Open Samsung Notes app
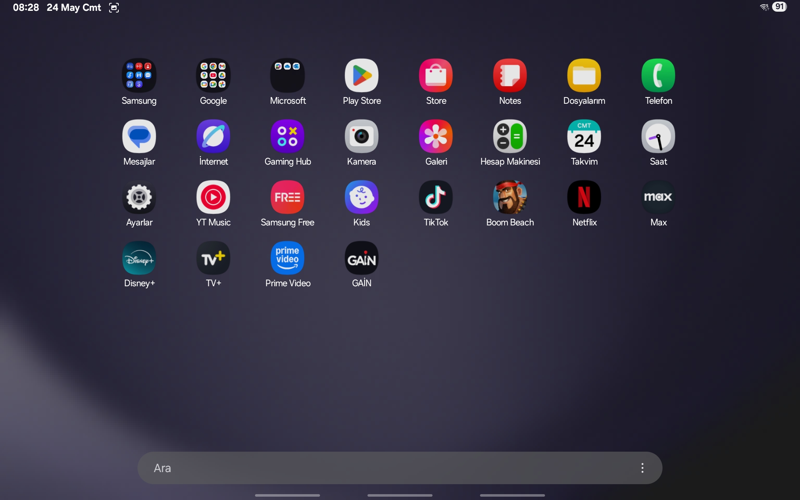Viewport: 800px width, 500px height. point(510,75)
